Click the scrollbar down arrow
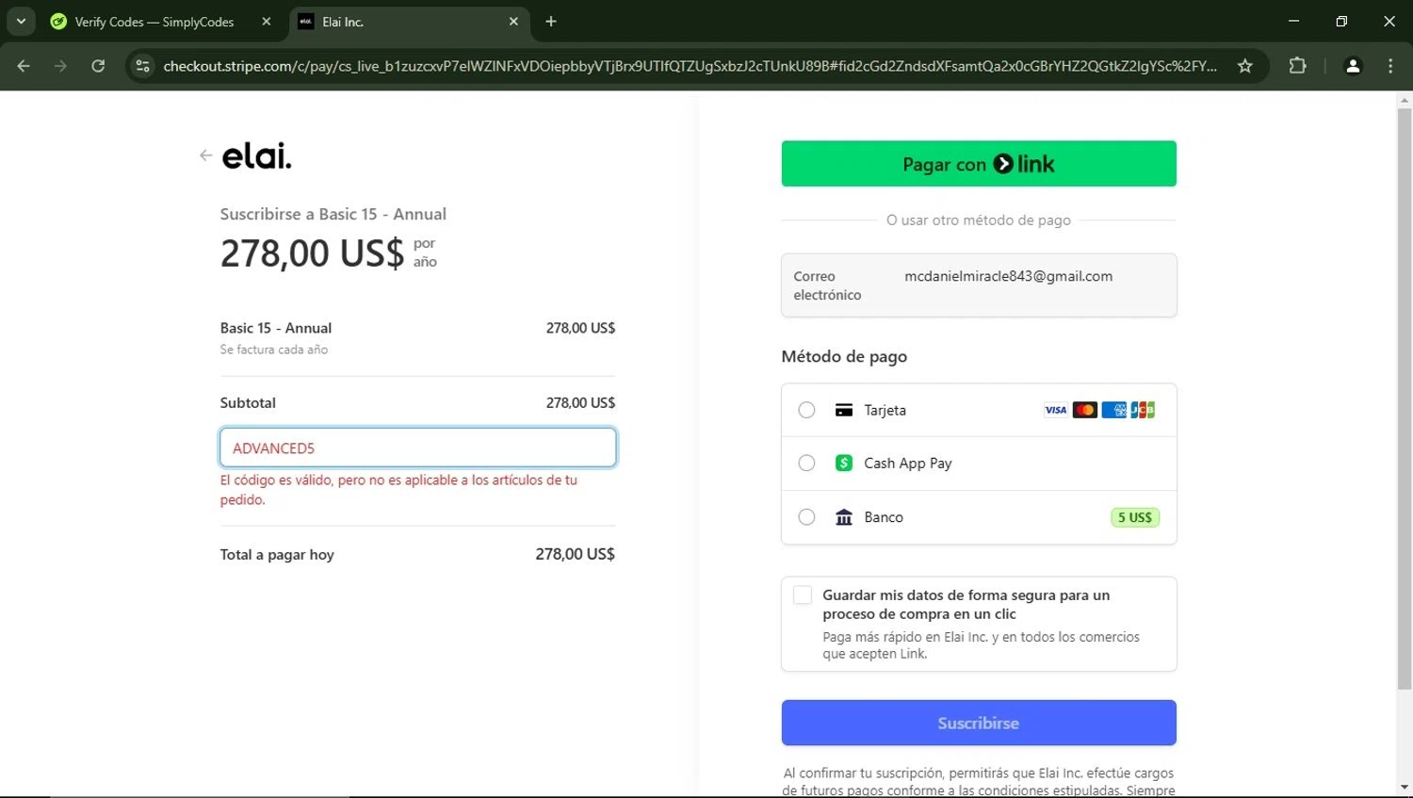Viewport: 1413px width, 798px height. click(x=1405, y=788)
